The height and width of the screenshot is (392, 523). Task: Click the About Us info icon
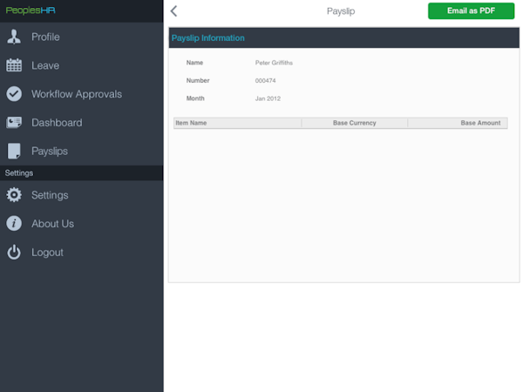coord(14,223)
